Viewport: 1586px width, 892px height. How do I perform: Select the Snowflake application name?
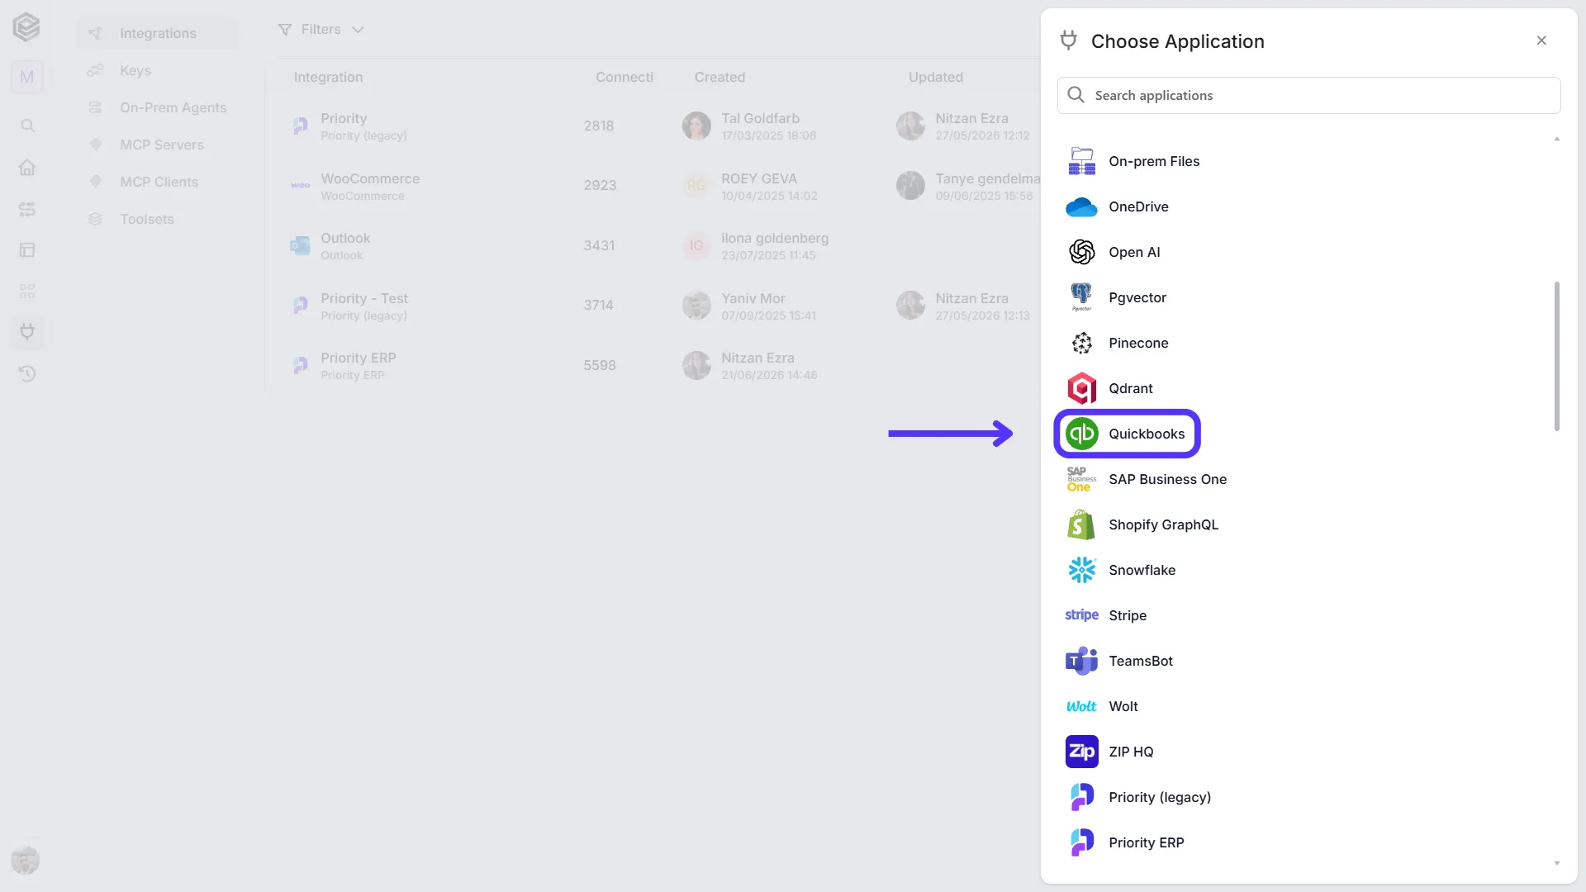coord(1142,570)
